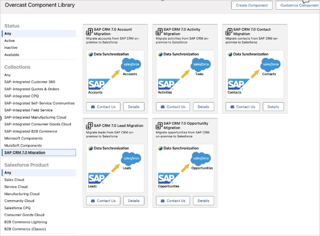The width and height of the screenshot is (320, 236).
Task: Click Salesforce cloud logo in Lead Migration card
Action: pyautogui.click(x=131, y=158)
